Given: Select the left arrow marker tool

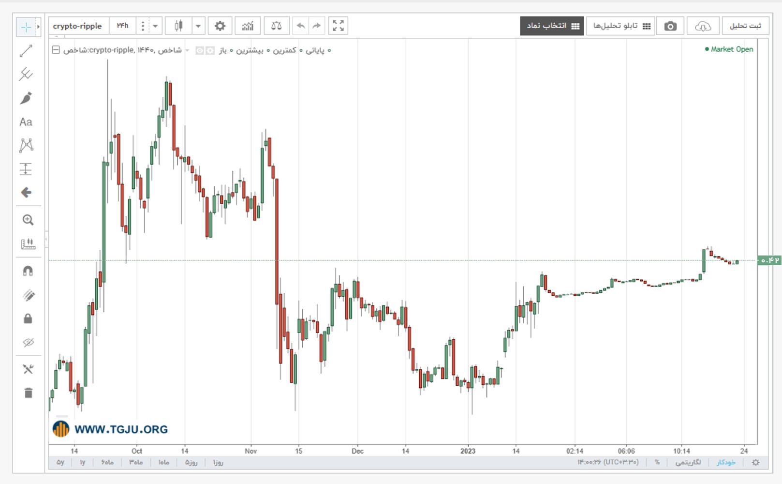Looking at the screenshot, I should click(26, 193).
